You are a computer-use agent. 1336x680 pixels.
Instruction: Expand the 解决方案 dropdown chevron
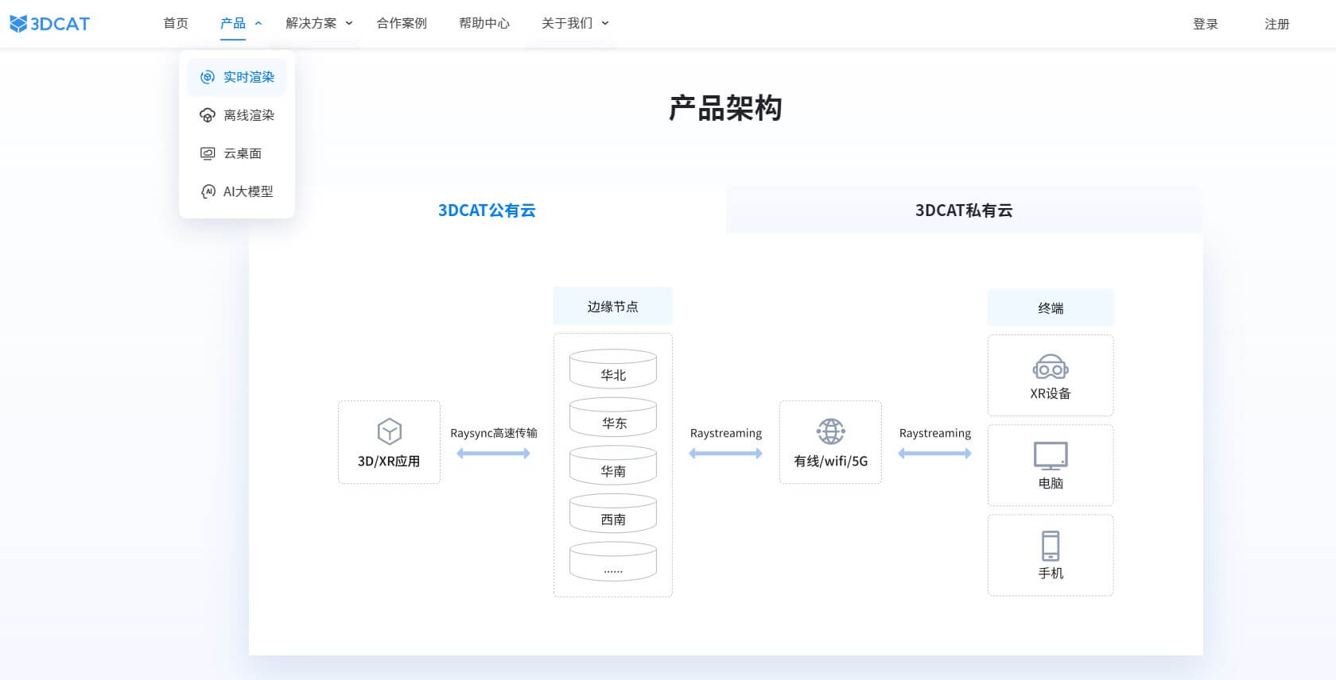[x=349, y=24]
